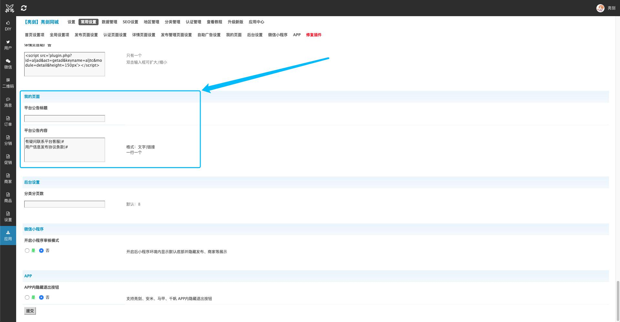Click the APP section heading above 隐藏退出按钮
This screenshot has height=322, width=620.
pyautogui.click(x=28, y=276)
